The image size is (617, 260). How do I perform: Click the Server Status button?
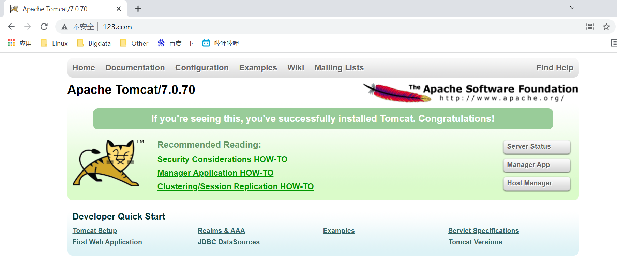tap(537, 147)
